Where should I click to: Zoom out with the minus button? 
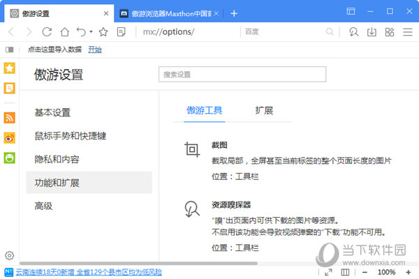(x=365, y=272)
